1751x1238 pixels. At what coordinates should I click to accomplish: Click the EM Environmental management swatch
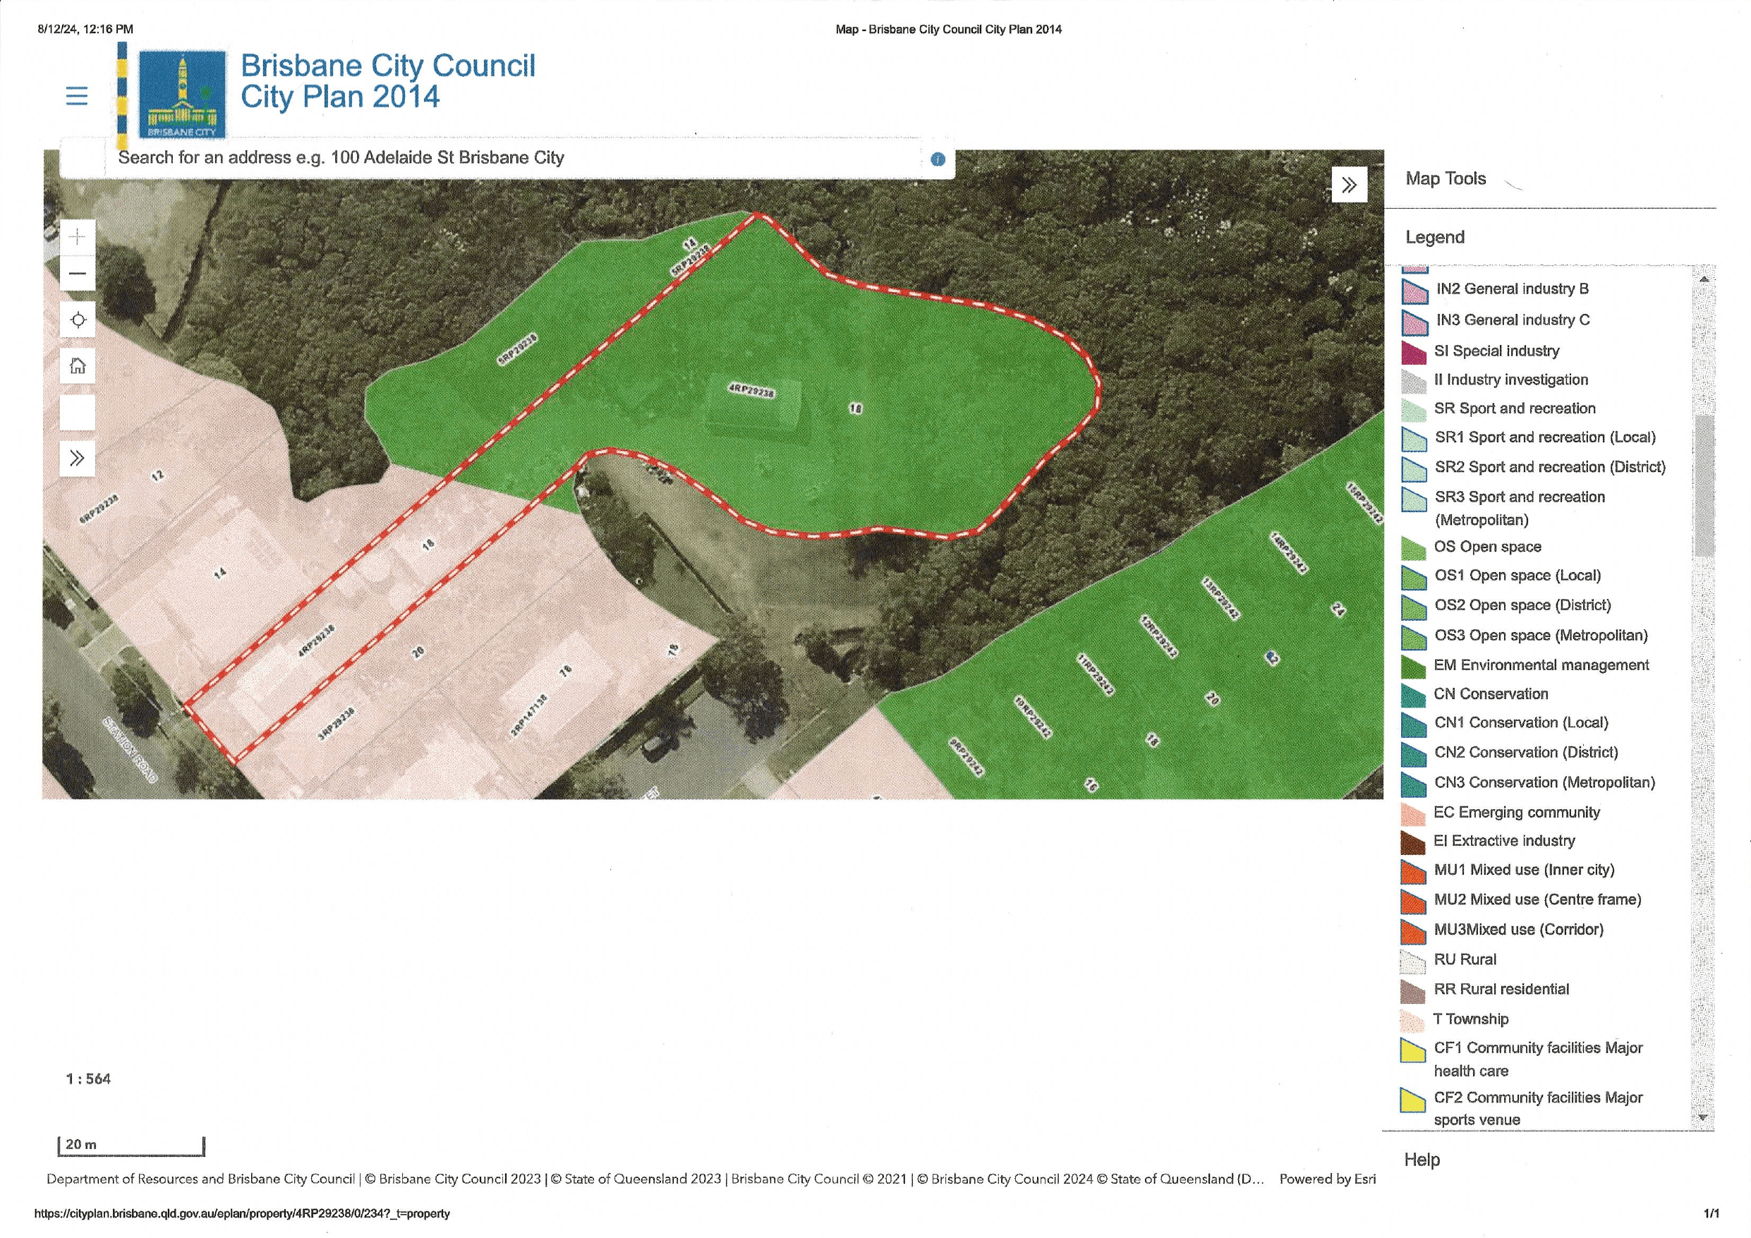1414,667
